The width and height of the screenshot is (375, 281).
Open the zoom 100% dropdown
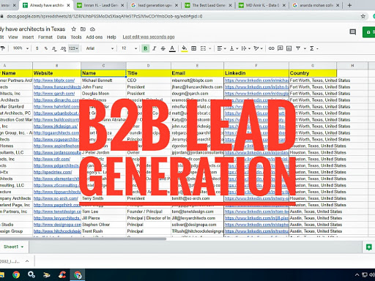[21, 48]
